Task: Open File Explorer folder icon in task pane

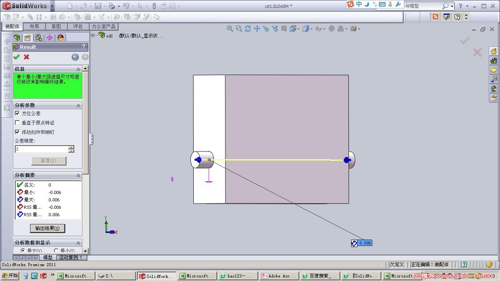Action: (494, 70)
